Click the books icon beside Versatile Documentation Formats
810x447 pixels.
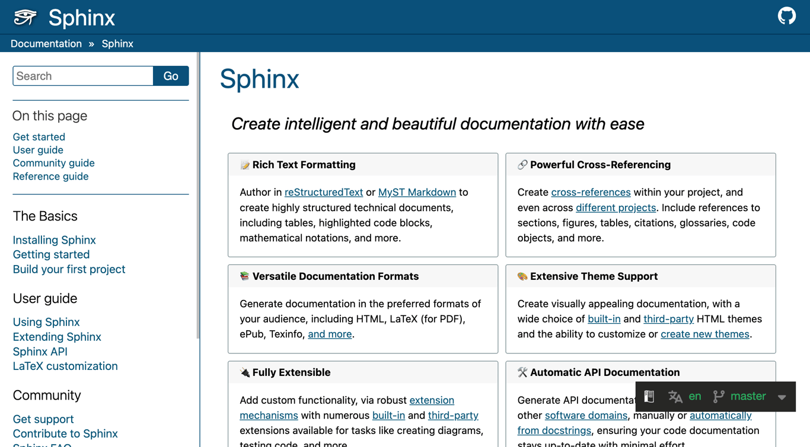point(244,276)
